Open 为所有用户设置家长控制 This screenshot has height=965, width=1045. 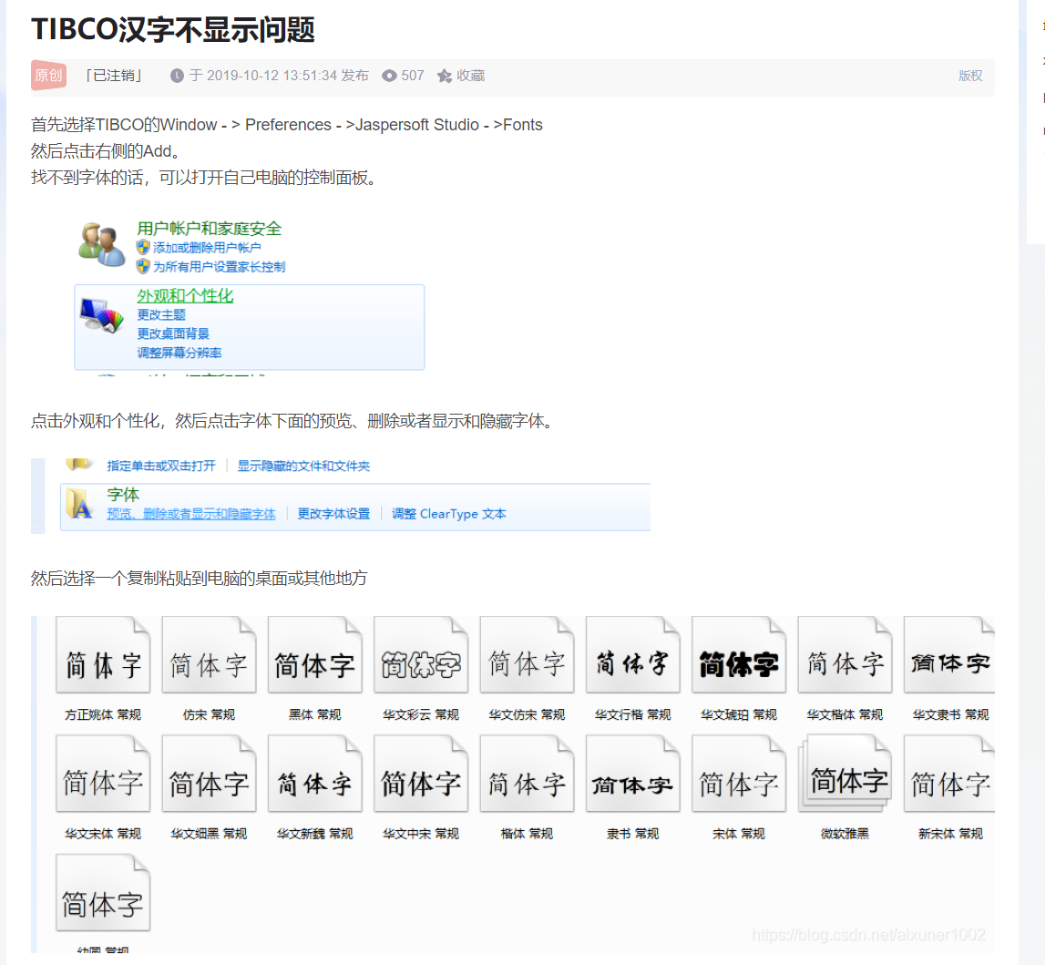(220, 267)
